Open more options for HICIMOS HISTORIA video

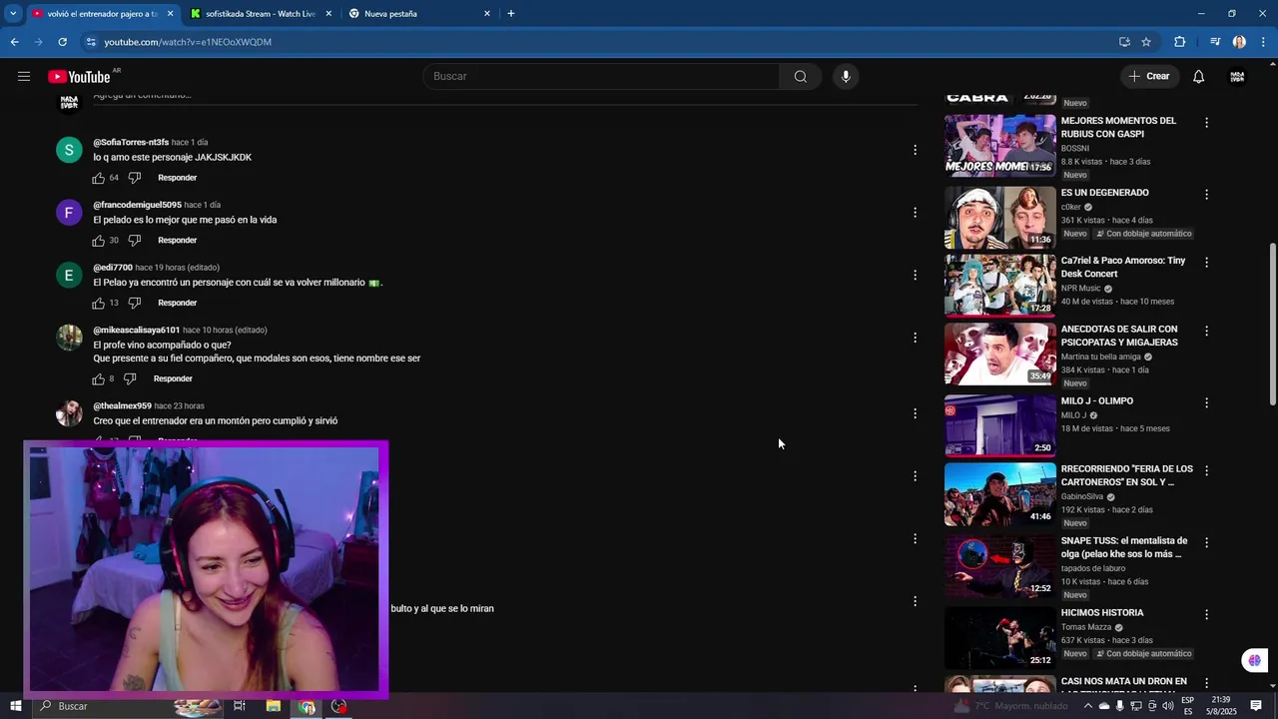pyautogui.click(x=1206, y=615)
